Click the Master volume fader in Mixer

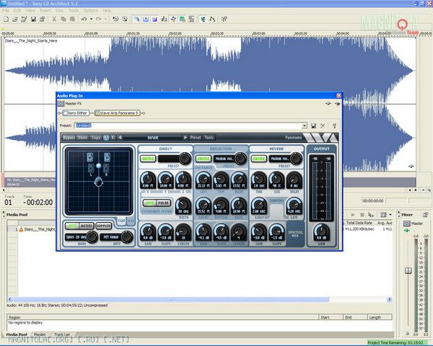tap(408, 270)
